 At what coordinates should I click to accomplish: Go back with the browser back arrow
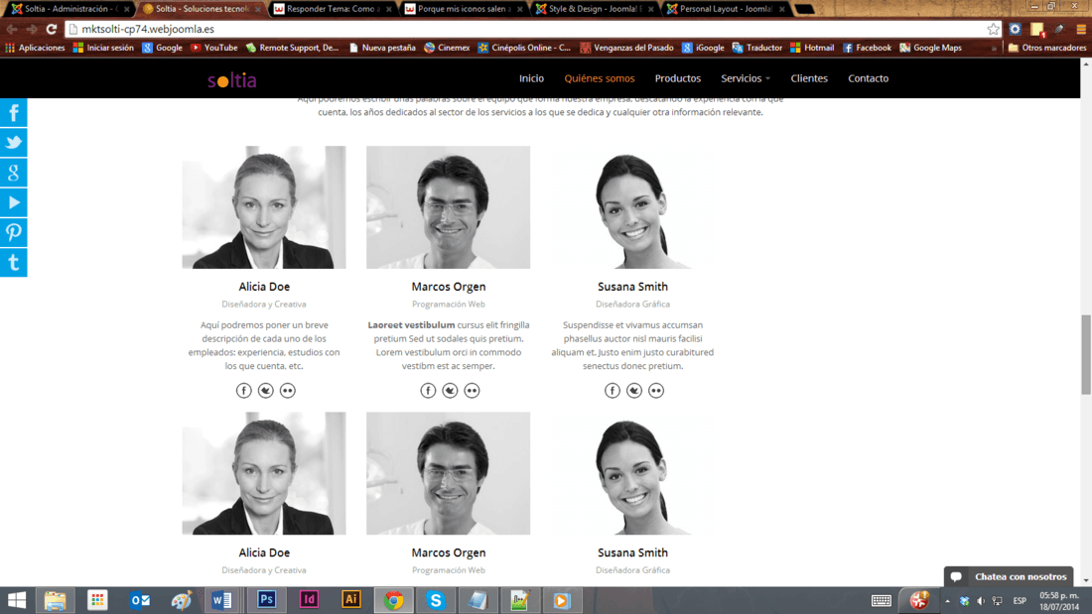(12, 29)
